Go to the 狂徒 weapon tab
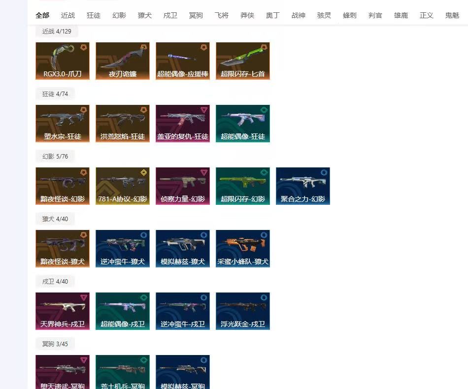 94,15
